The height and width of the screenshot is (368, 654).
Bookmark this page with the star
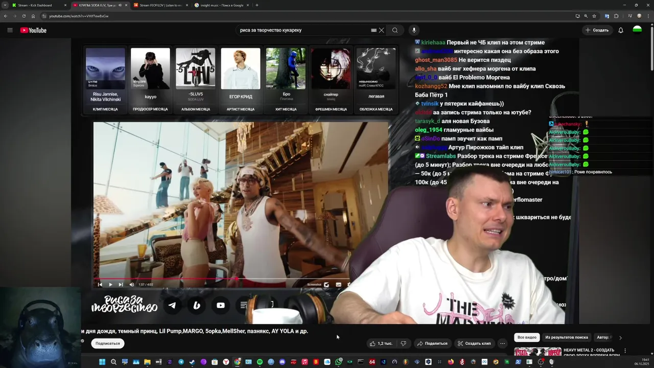coord(594,16)
